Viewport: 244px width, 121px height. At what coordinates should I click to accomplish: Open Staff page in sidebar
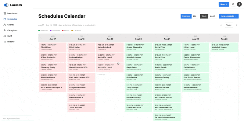(9, 36)
